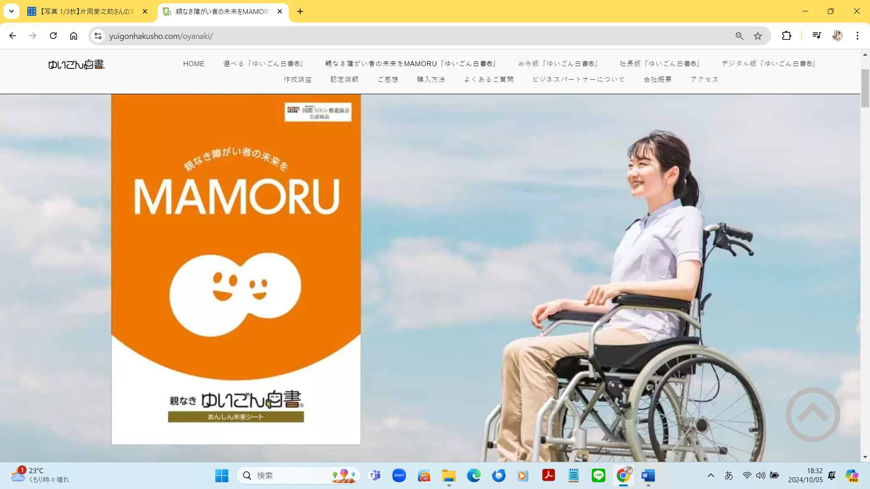Open the browser home page icon
This screenshot has width=870, height=489.
[x=73, y=36]
